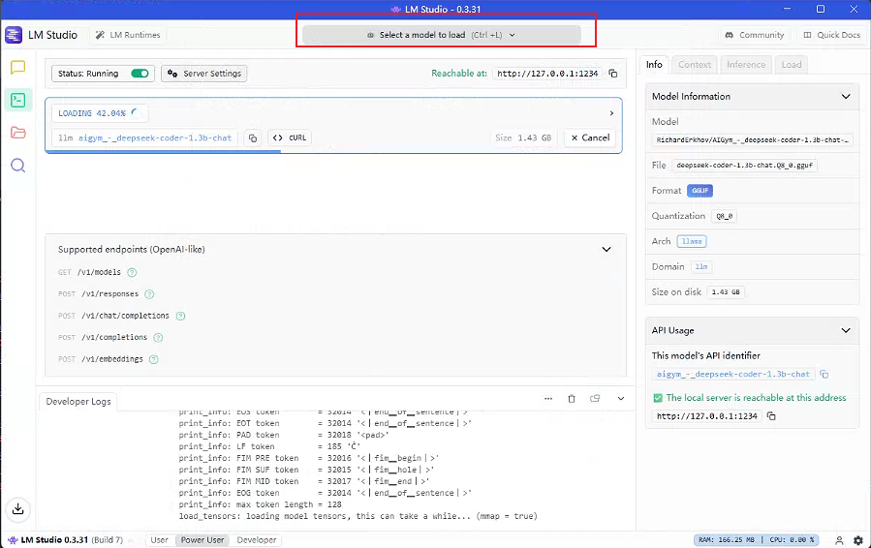Open help for /v1/responses endpoint
The width and height of the screenshot is (871, 548).
click(x=149, y=294)
